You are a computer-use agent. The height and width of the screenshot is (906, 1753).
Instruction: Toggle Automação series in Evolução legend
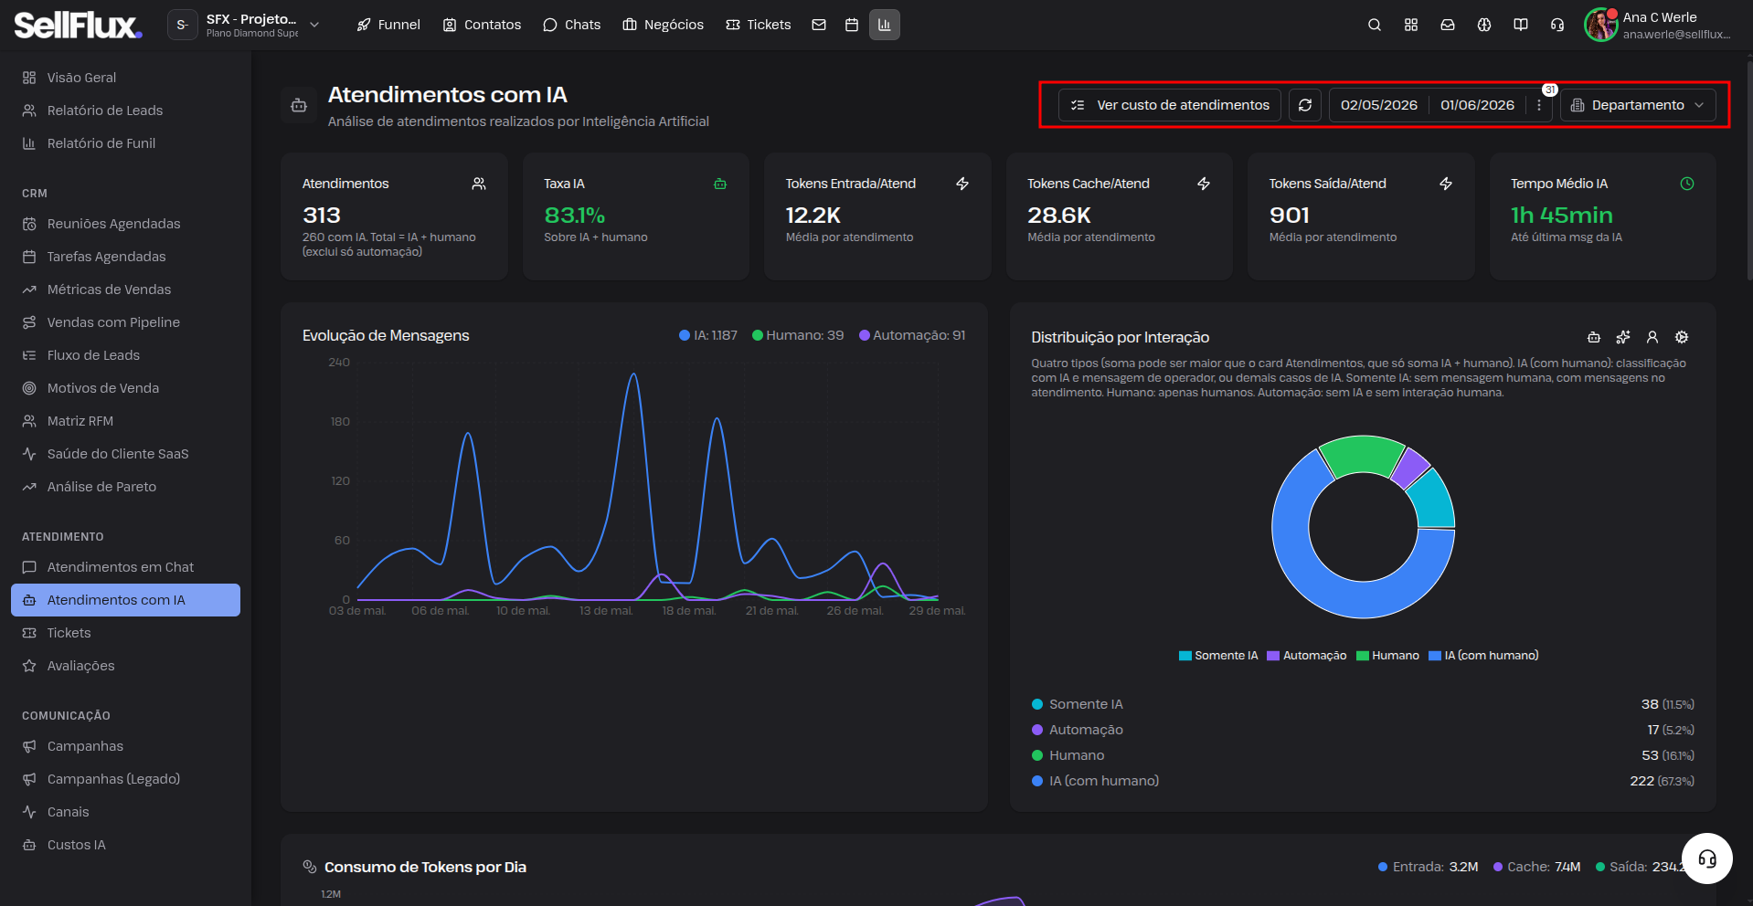point(912,335)
